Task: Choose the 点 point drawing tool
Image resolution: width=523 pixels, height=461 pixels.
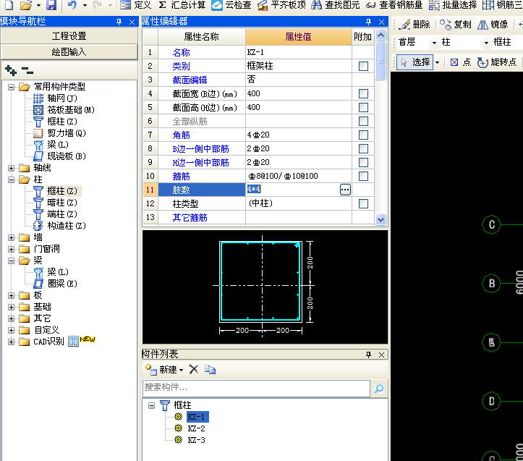Action: (x=460, y=62)
